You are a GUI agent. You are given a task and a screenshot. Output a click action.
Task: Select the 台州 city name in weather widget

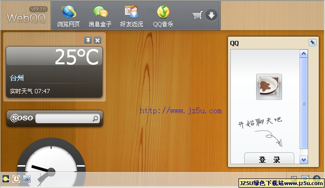pos(17,78)
